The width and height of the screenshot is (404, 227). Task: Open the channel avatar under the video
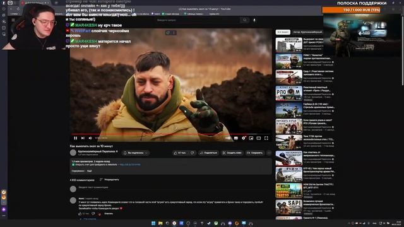73,153
